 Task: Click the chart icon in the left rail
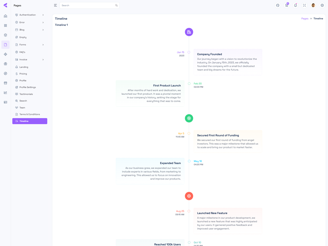(5, 93)
